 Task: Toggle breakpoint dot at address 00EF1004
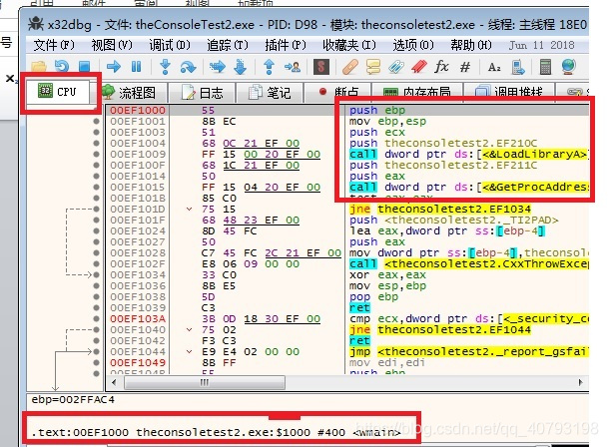pyautogui.click(x=96, y=143)
